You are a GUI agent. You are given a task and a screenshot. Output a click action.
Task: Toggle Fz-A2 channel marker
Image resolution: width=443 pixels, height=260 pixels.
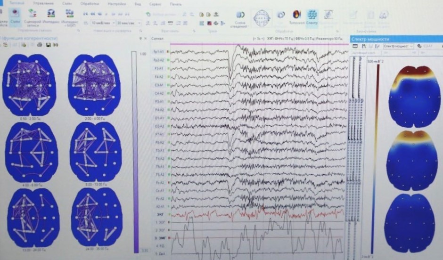(169, 183)
